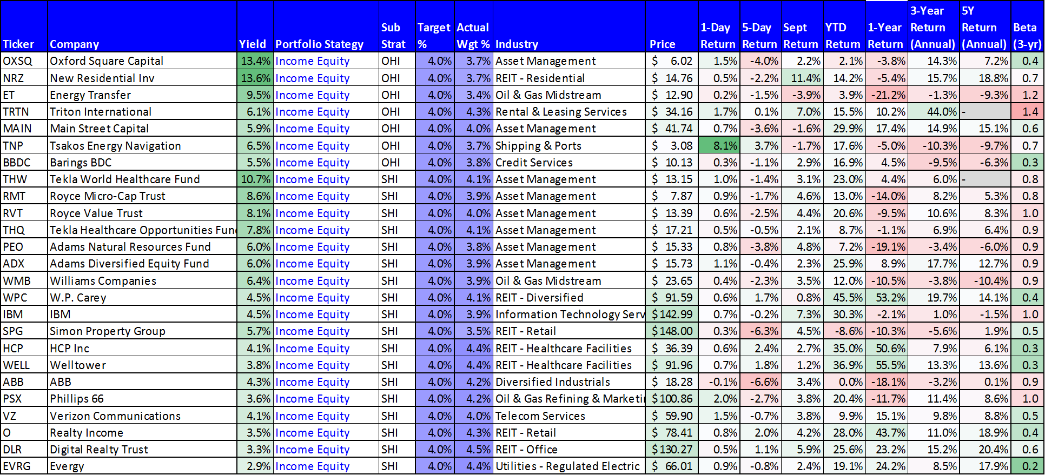The width and height of the screenshot is (1045, 475).
Task: Select the REIT - Office industry cell
Action: click(569, 450)
